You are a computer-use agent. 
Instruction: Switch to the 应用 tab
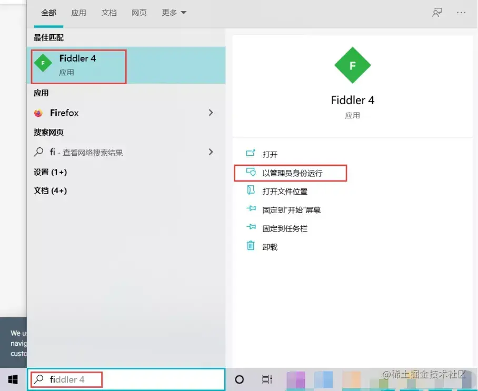point(78,13)
